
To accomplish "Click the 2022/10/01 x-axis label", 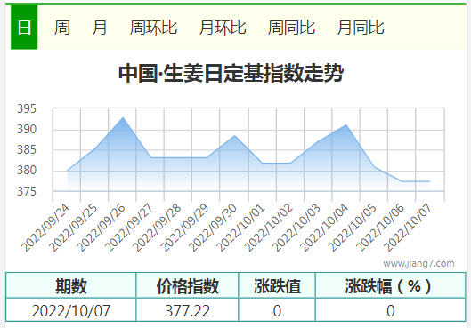I will point(240,228).
